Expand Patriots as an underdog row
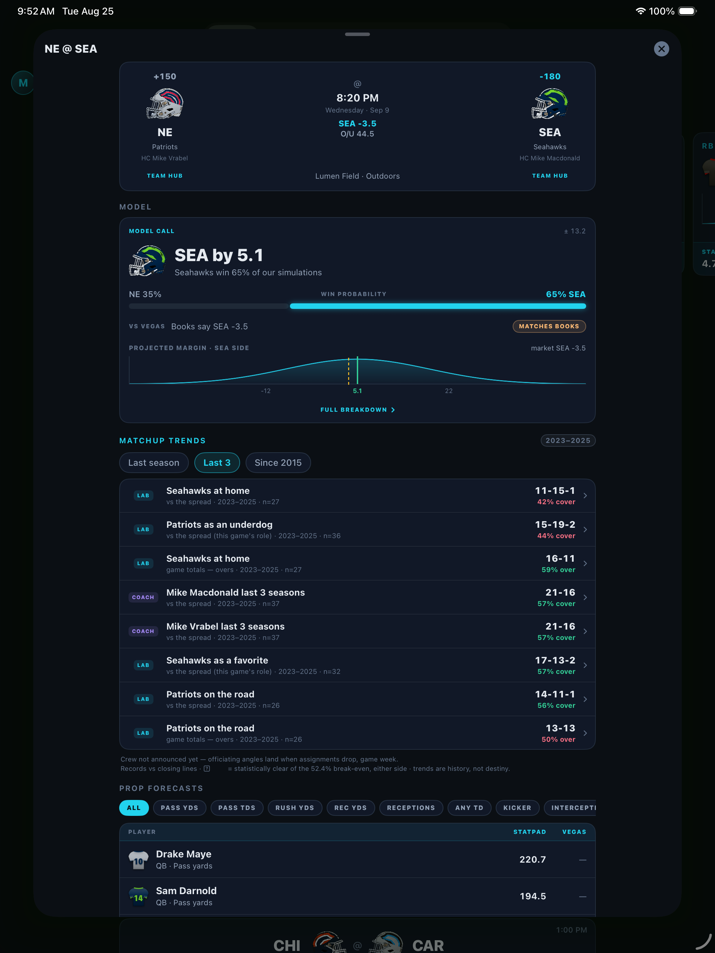This screenshot has width=715, height=953. 357,529
